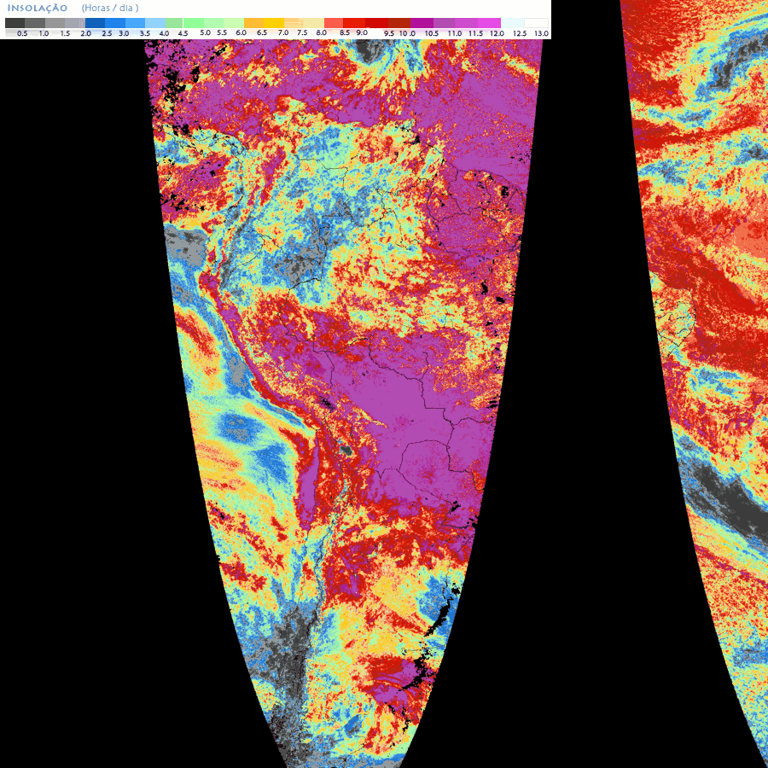Click the '11.5' legend value
Image resolution: width=768 pixels, height=768 pixels.
[x=475, y=34]
